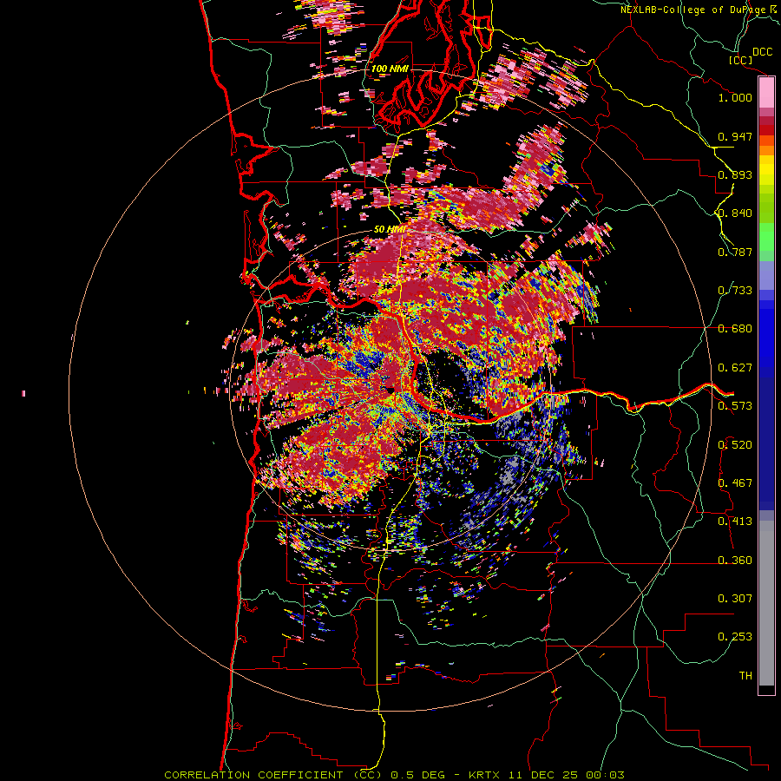Select the 0.947 value on color scale
Screen dimensions: 781x781
[735, 136]
